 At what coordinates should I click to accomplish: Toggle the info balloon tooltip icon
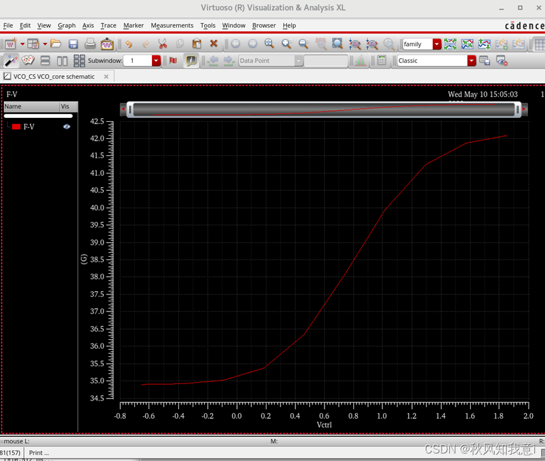pyautogui.click(x=191, y=61)
